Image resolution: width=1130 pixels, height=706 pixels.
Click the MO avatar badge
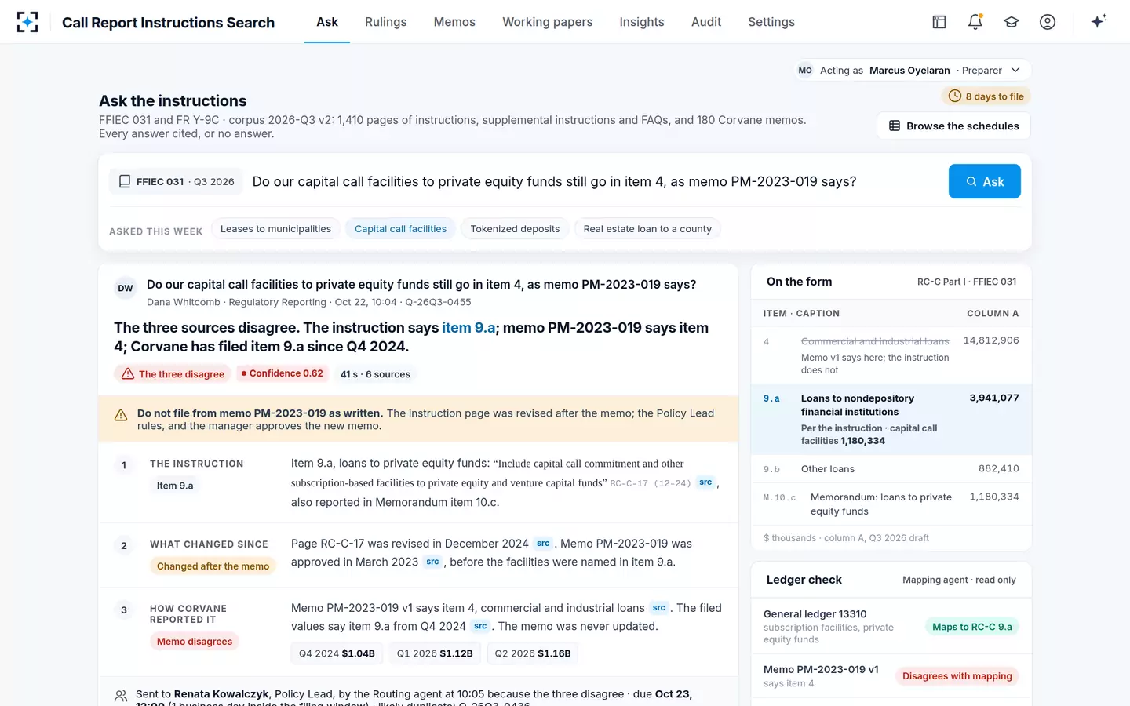(x=805, y=71)
